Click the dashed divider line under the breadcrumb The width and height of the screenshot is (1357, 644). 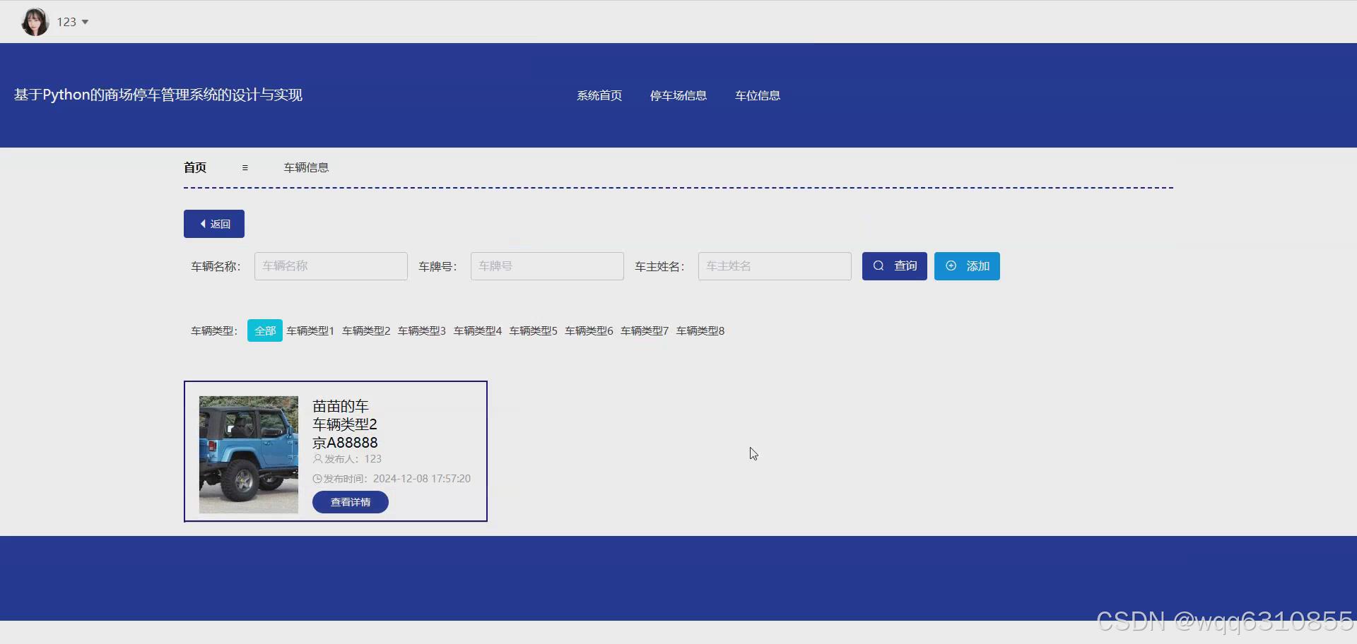[x=678, y=189]
